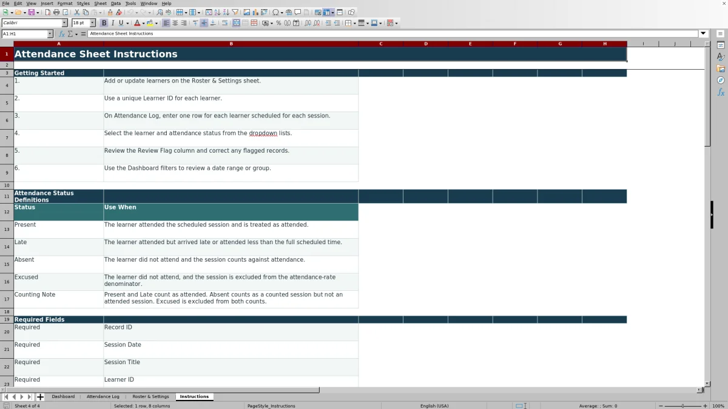Open Find & Replace icon
728x409 pixels.
(160, 12)
